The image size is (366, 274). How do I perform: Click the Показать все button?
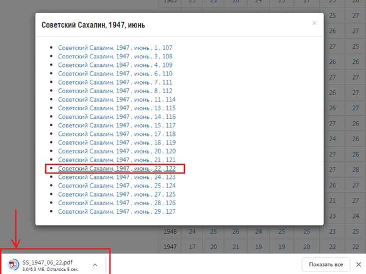pyautogui.click(x=325, y=264)
